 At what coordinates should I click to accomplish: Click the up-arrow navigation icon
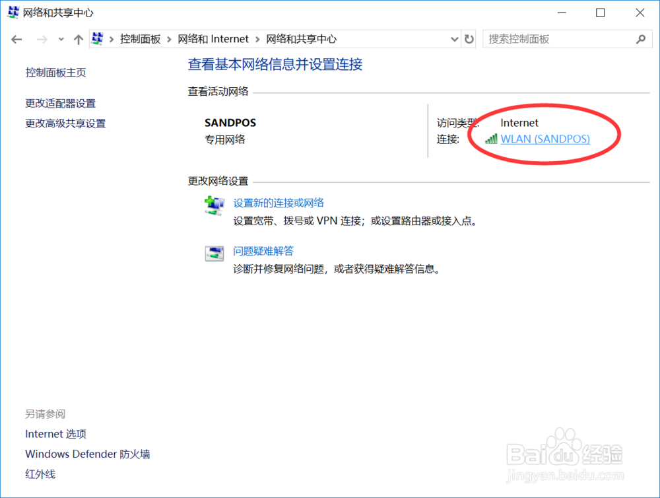78,39
